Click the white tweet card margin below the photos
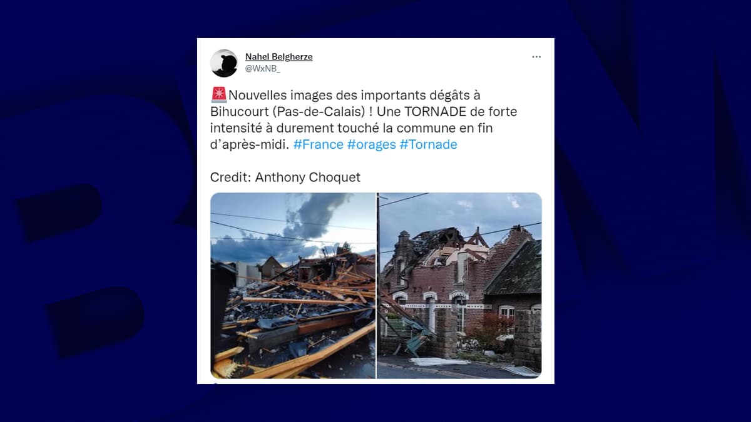Screen dimensions: 751x422 (x=375, y=381)
